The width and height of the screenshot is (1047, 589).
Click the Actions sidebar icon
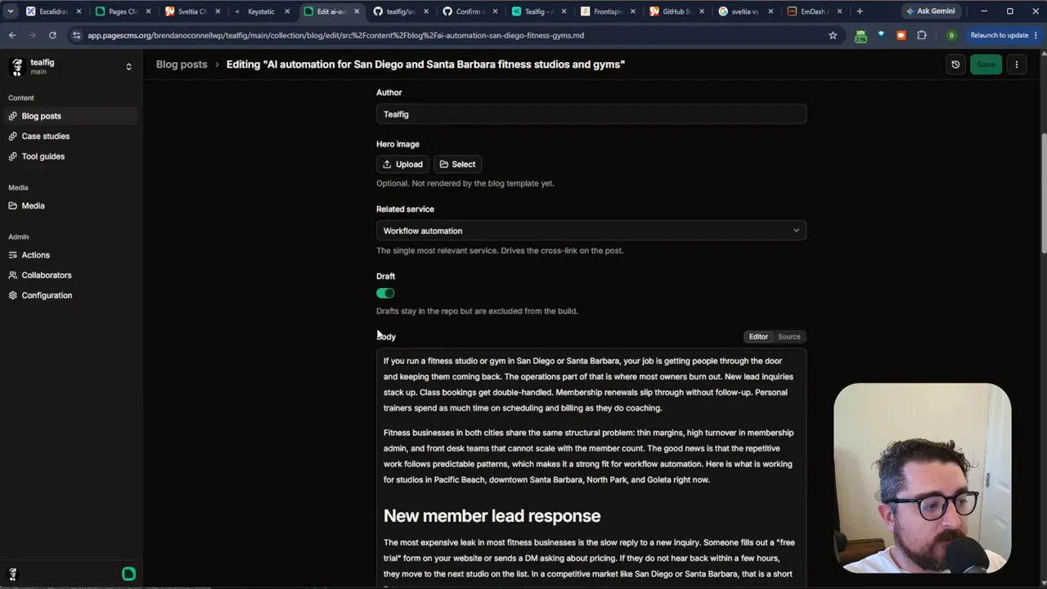(x=13, y=255)
